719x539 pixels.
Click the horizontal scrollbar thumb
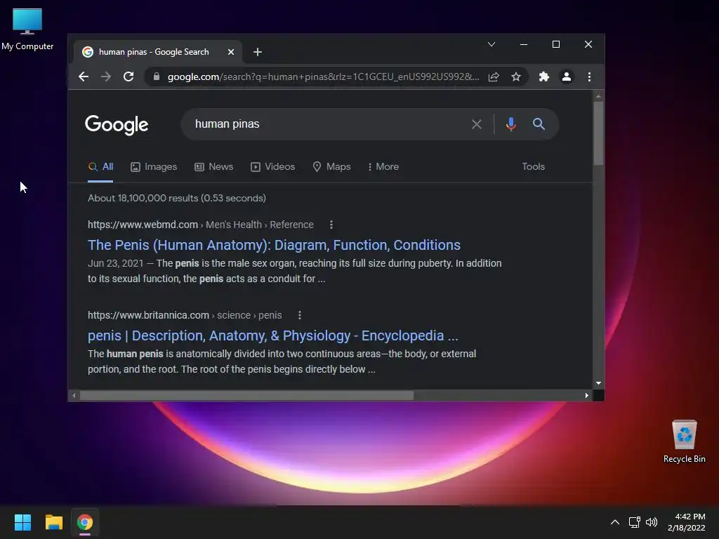click(x=246, y=395)
